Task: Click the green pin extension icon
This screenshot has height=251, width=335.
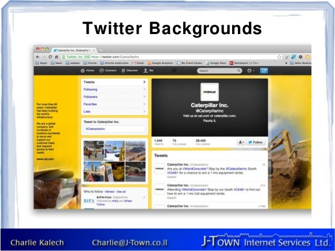Action: [287, 57]
